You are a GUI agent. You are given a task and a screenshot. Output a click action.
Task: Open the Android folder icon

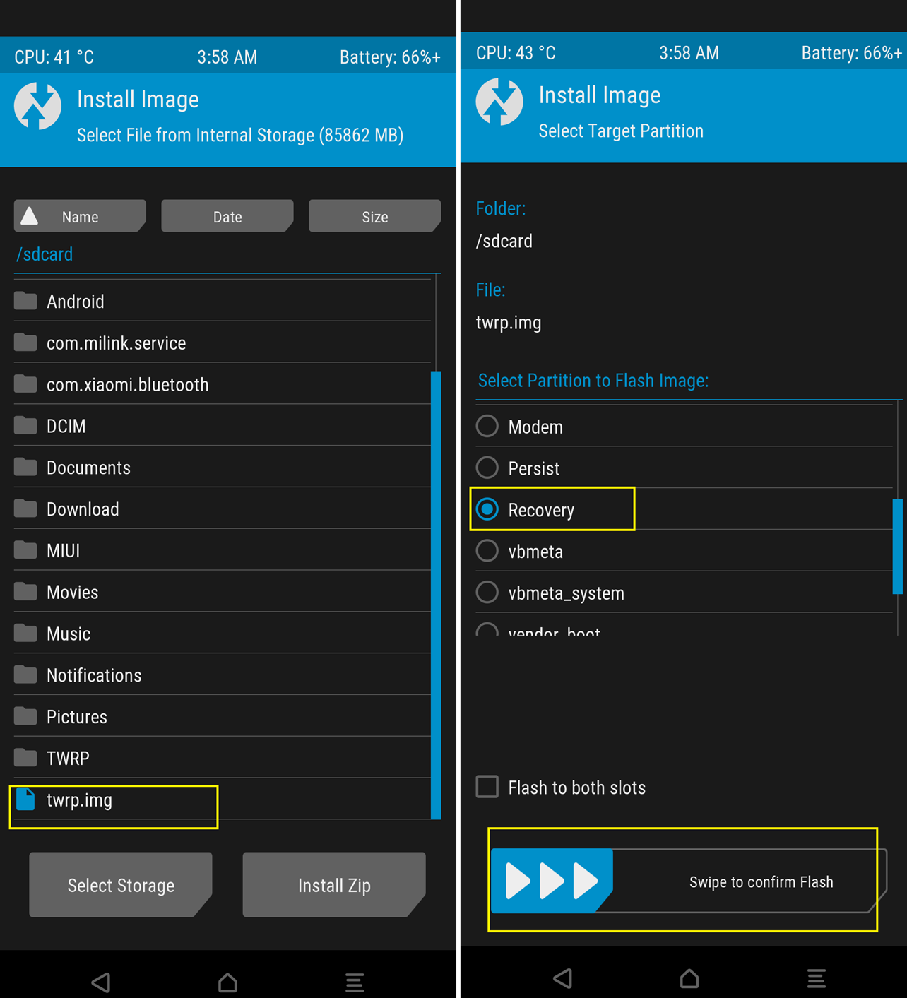pos(25,301)
